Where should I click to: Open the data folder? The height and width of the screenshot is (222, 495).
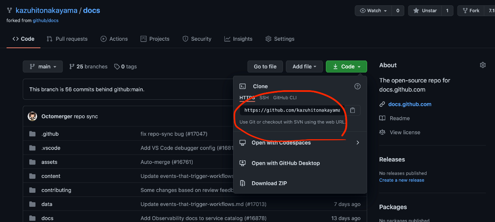tap(47, 204)
